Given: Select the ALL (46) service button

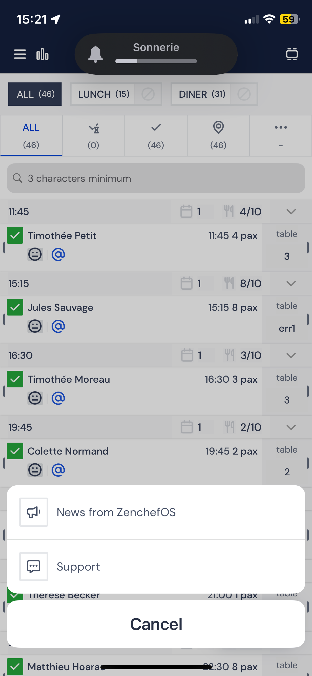Looking at the screenshot, I should [x=35, y=94].
